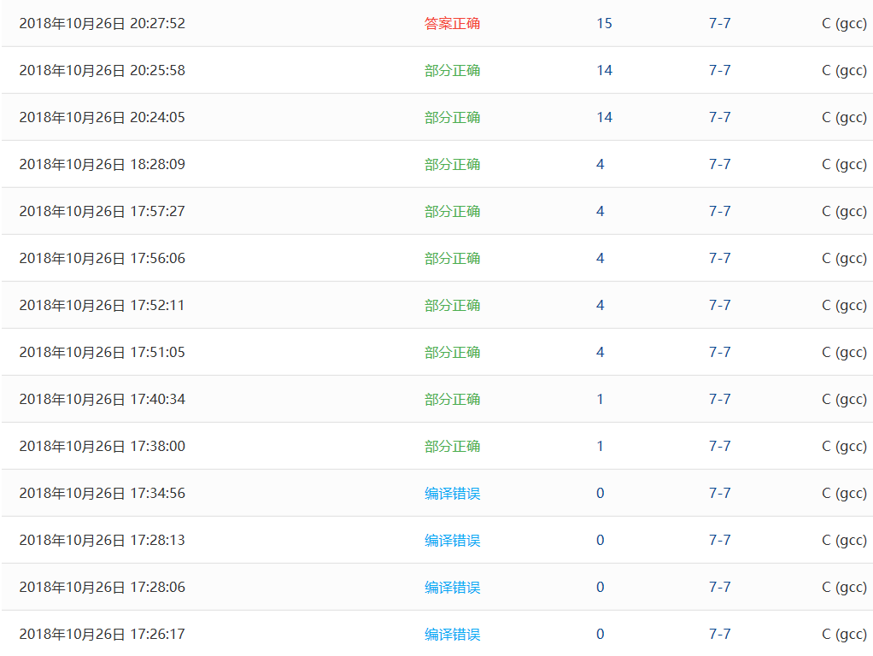
Task: Click C (gcc) in the 20:27:52 row
Action: pyautogui.click(x=844, y=23)
